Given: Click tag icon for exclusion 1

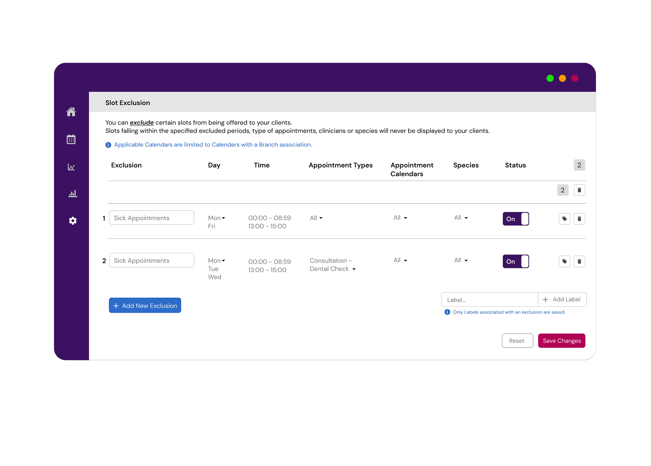Looking at the screenshot, I should (x=564, y=219).
